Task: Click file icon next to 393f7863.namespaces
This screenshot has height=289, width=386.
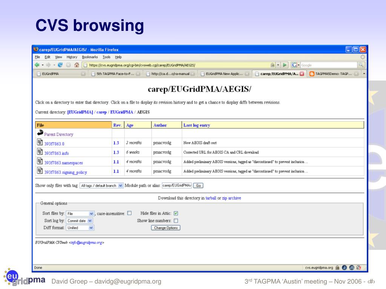Action: tap(40, 161)
